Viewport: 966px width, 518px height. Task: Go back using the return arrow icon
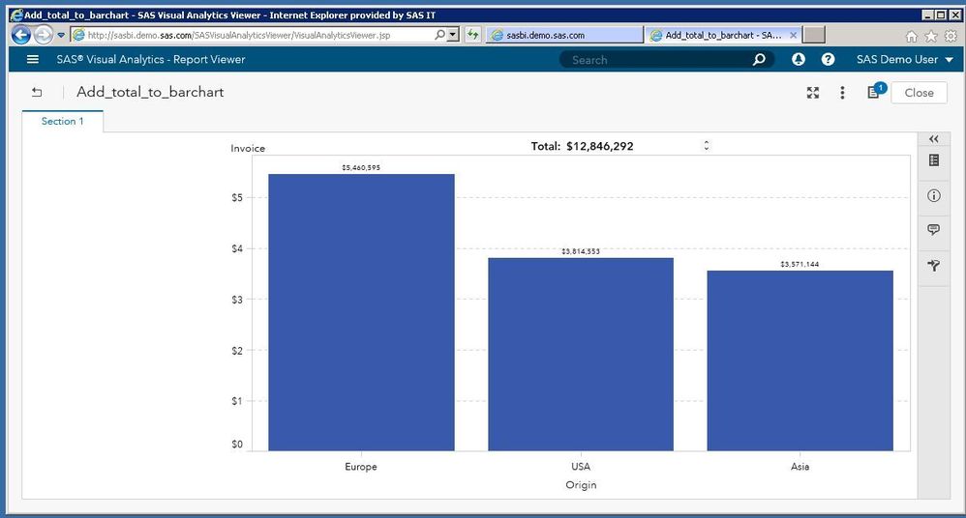tap(37, 92)
